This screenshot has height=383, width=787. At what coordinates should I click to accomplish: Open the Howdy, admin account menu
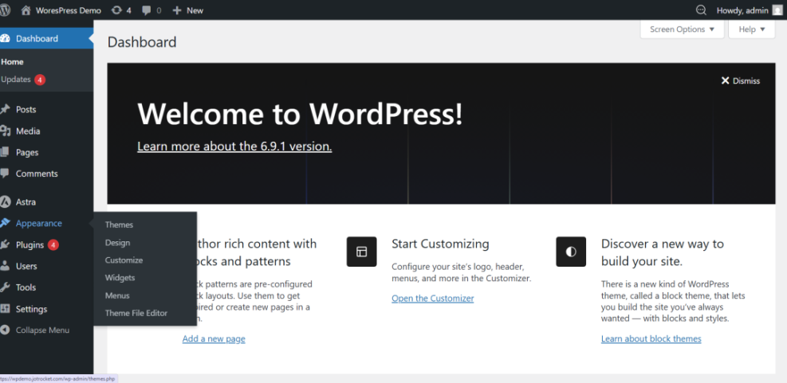pyautogui.click(x=750, y=10)
